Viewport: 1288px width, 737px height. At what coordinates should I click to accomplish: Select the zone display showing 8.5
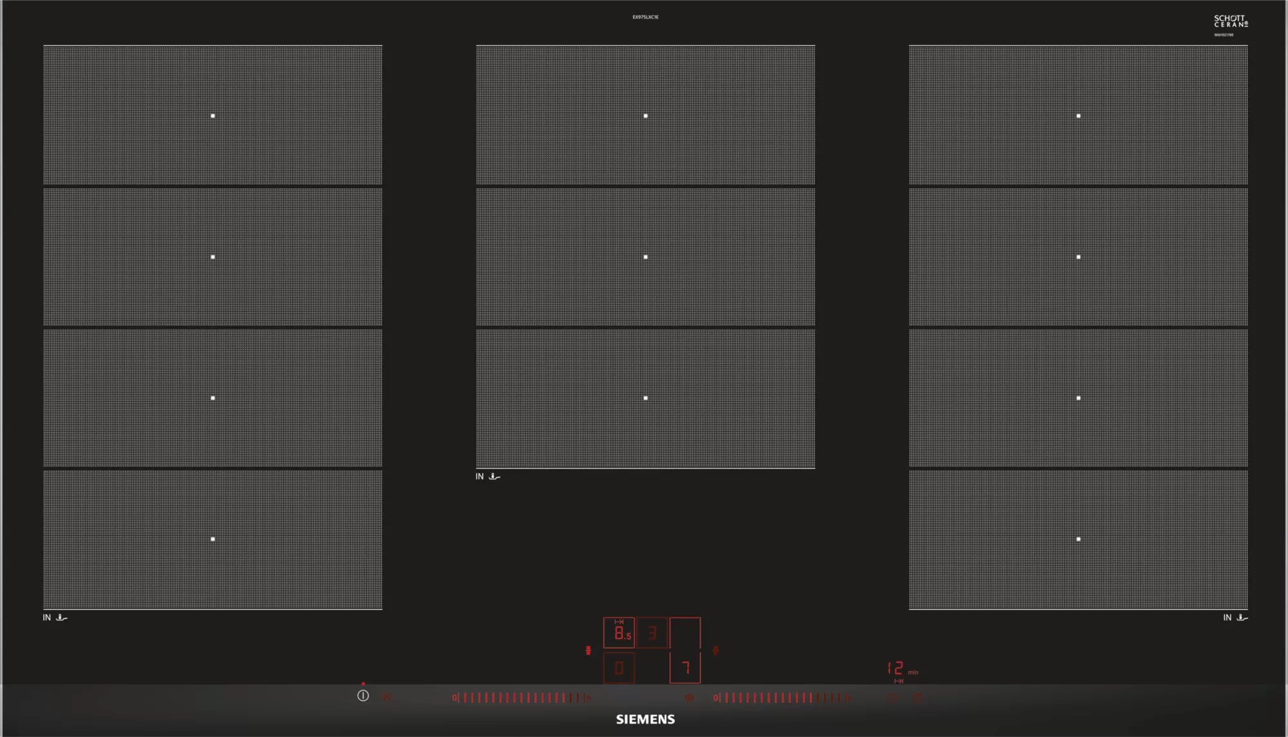(x=619, y=633)
